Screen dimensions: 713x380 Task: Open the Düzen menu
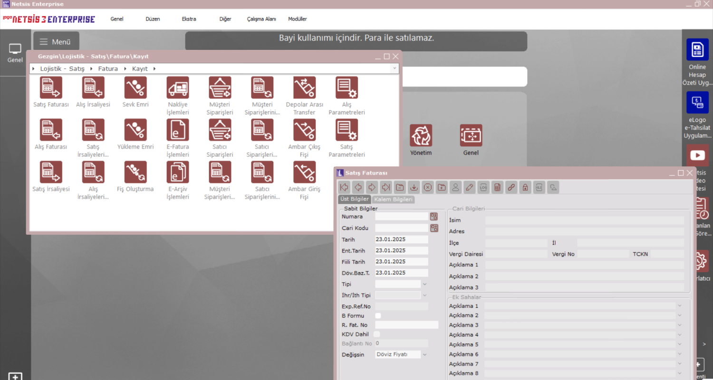click(x=153, y=19)
